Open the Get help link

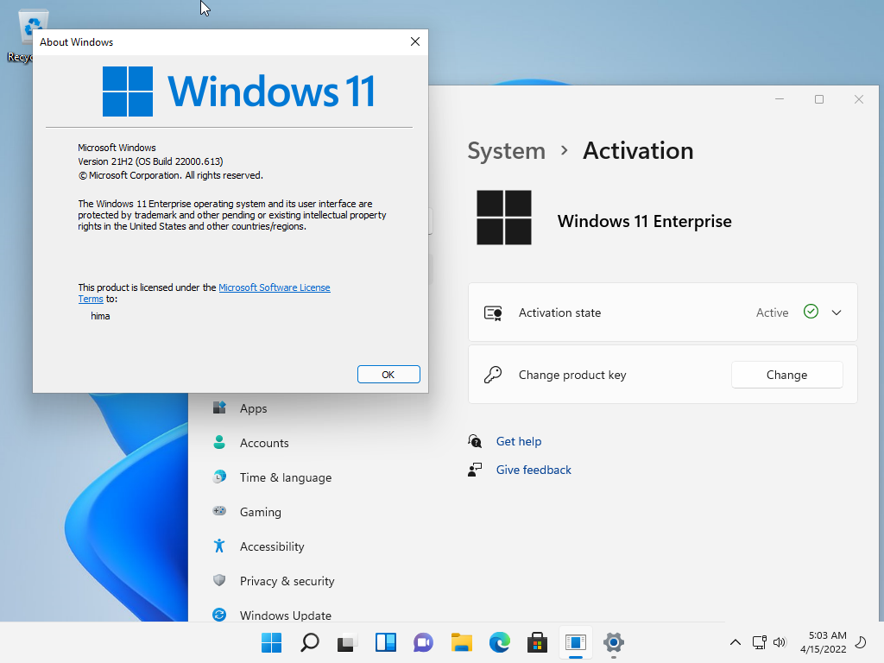519,441
